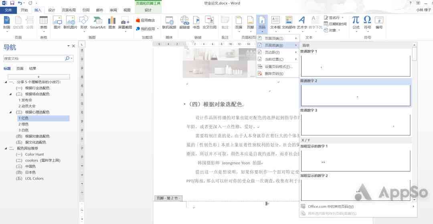Viewport: 433px width, 224px height.
Task: Switch to the 开始 Home tab
Action: (x=24, y=10)
